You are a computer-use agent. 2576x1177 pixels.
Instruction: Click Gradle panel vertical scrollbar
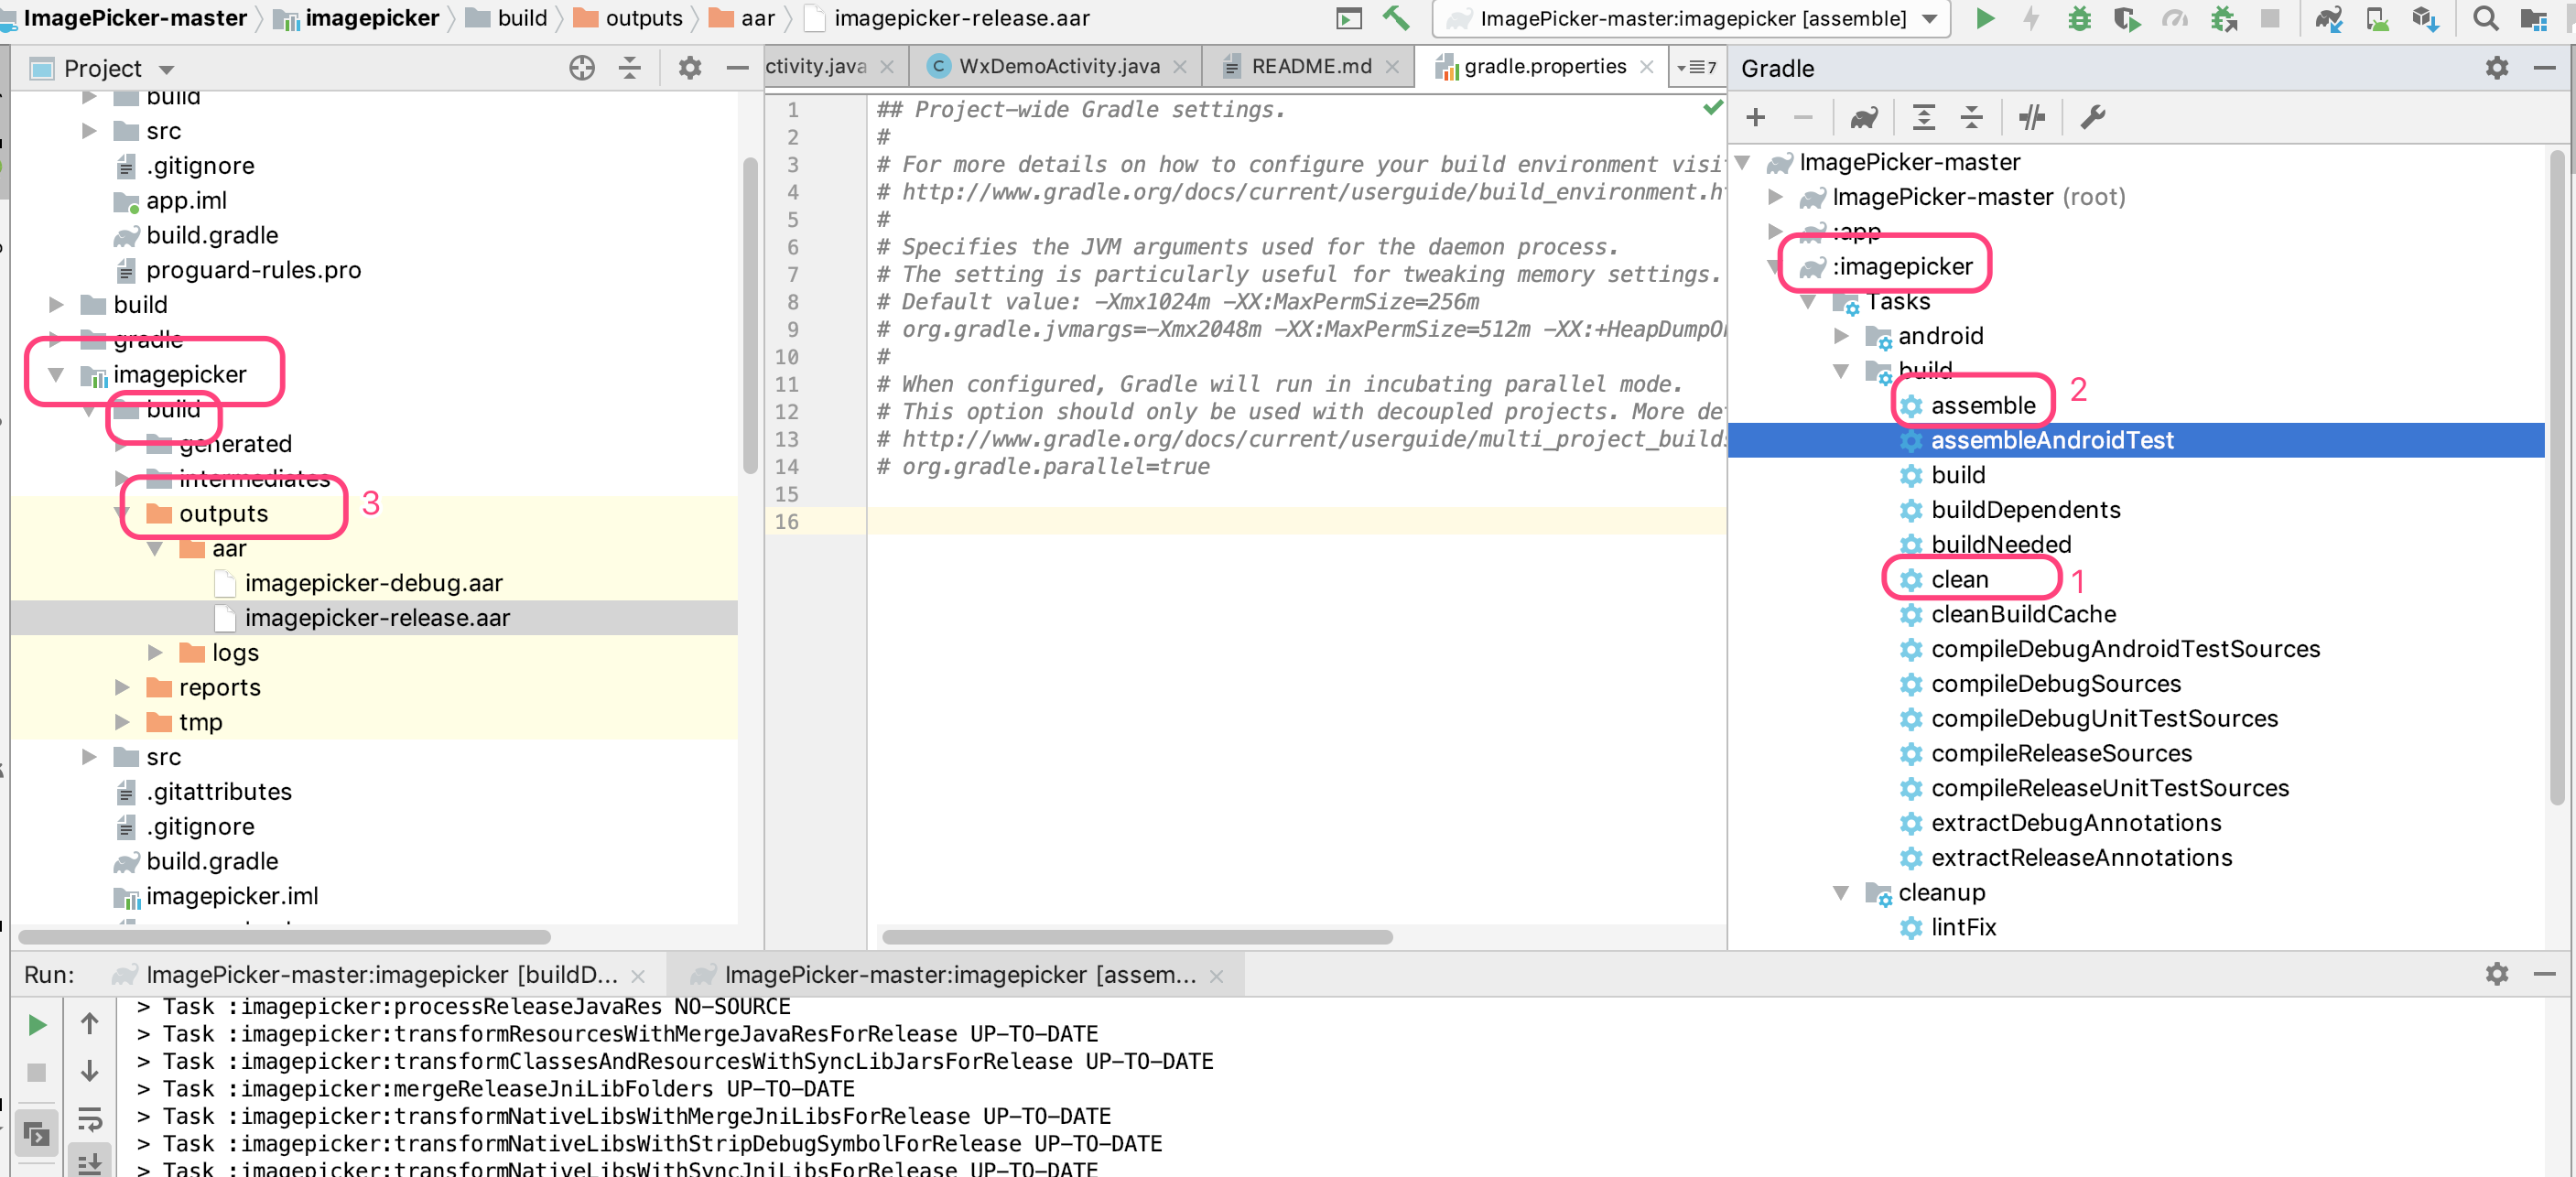pyautogui.click(x=2556, y=477)
